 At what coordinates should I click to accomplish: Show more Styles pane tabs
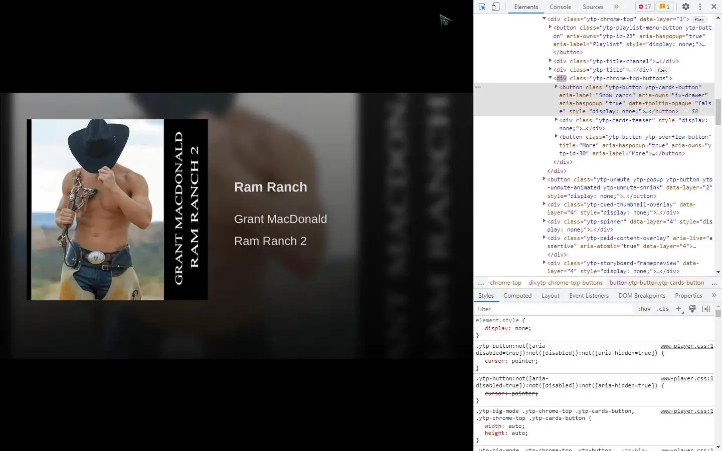[x=714, y=296]
